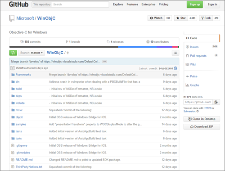Open the WinObjC repository title link
This screenshot has height=171, width=225.
coord(46,18)
